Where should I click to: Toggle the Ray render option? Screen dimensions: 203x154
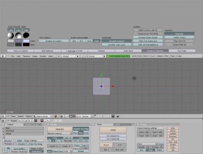(81, 133)
